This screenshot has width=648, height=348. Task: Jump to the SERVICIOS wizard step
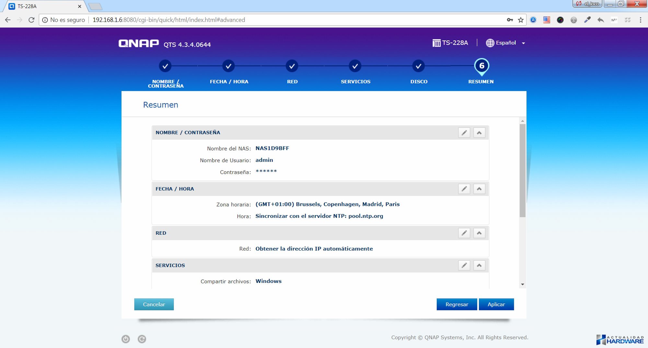[355, 66]
